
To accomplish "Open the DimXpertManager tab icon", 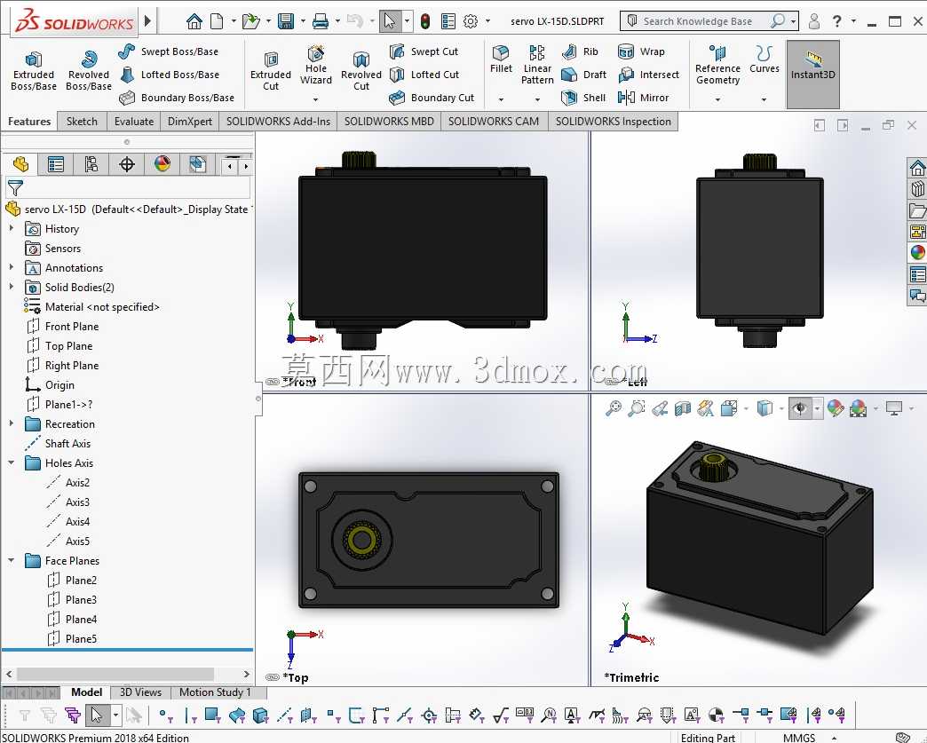I will click(x=126, y=164).
